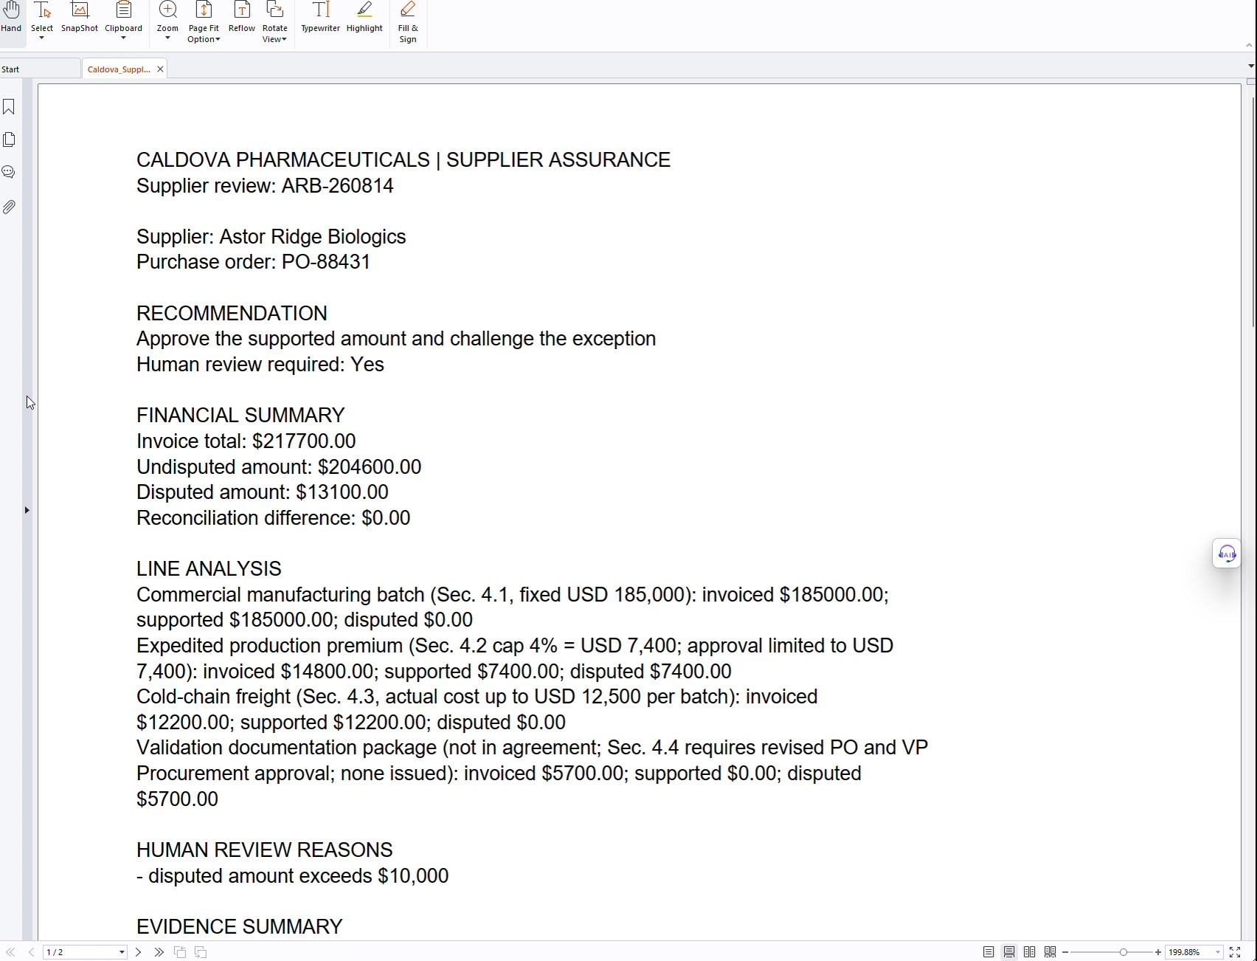The image size is (1257, 961).
Task: Go to the previous page
Action: click(x=31, y=952)
